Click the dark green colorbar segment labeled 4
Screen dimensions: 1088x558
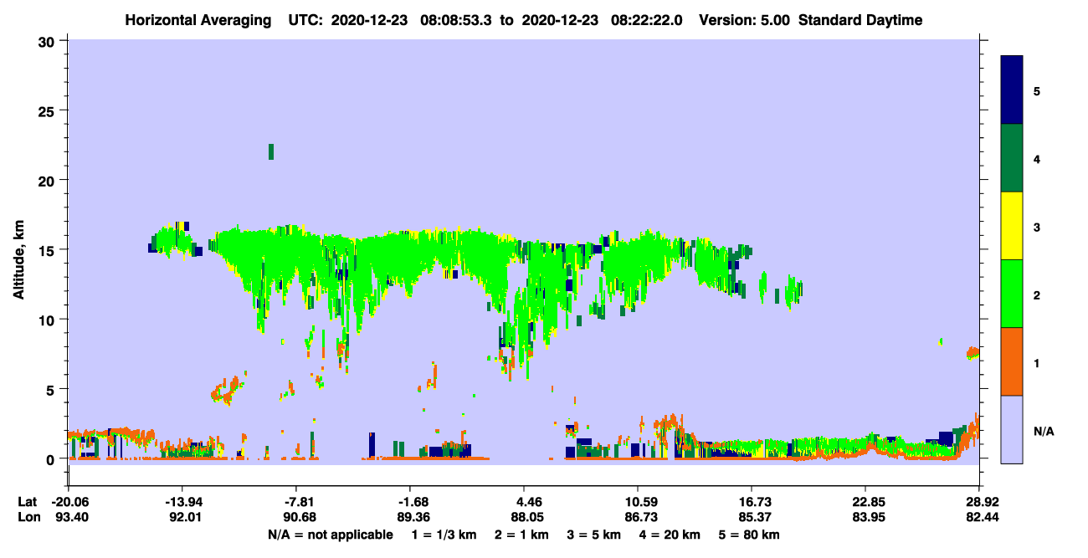[1012, 158]
